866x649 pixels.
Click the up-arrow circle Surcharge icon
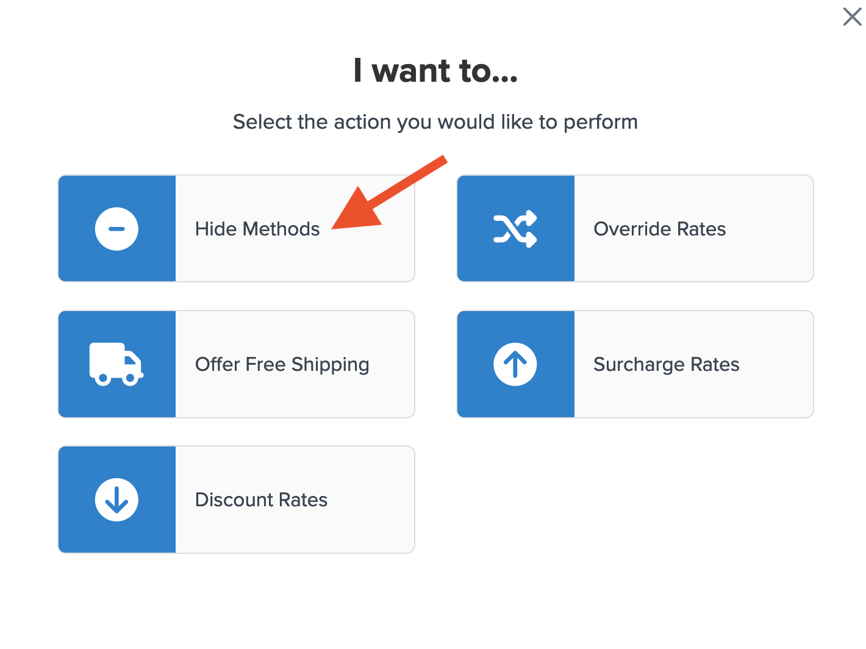pyautogui.click(x=515, y=364)
